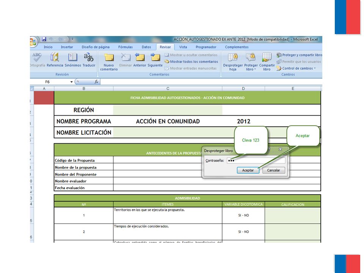Click the Territorios en los que se ejecuta item
The height and width of the screenshot is (273, 364).
[168, 215]
